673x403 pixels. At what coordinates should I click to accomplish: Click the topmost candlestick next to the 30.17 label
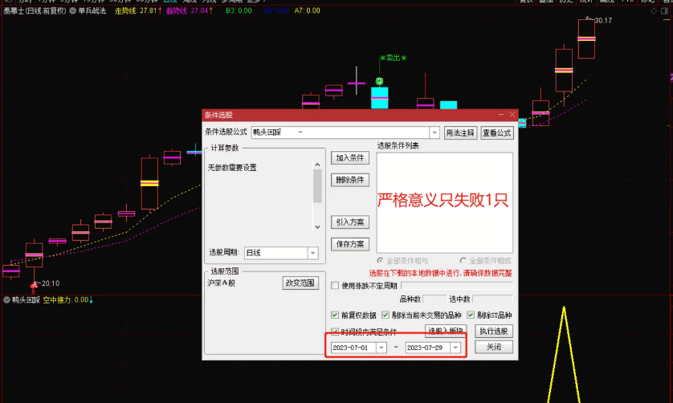click(x=586, y=39)
